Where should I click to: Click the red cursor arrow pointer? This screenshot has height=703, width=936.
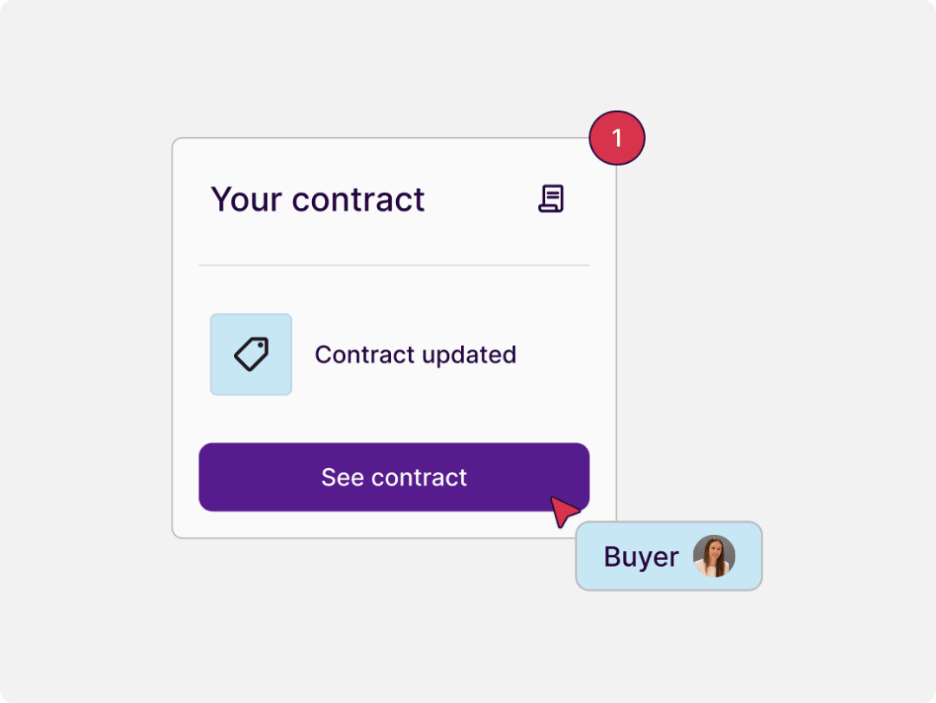tap(563, 511)
